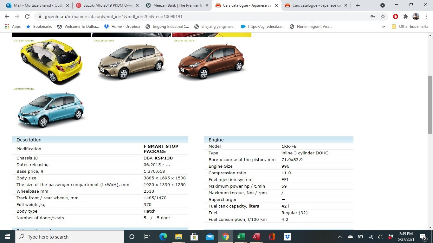The width and height of the screenshot is (433, 243).
Task: Open Chrome three-dot menu
Action: coord(426,16)
